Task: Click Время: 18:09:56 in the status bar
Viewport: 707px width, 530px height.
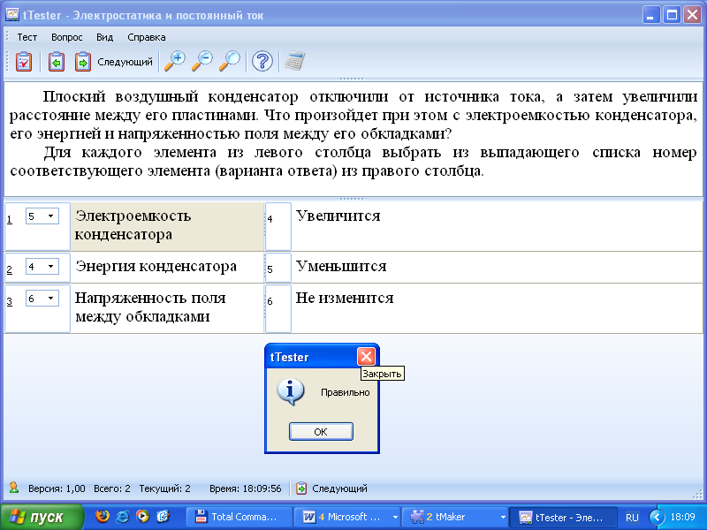Action: click(x=246, y=488)
